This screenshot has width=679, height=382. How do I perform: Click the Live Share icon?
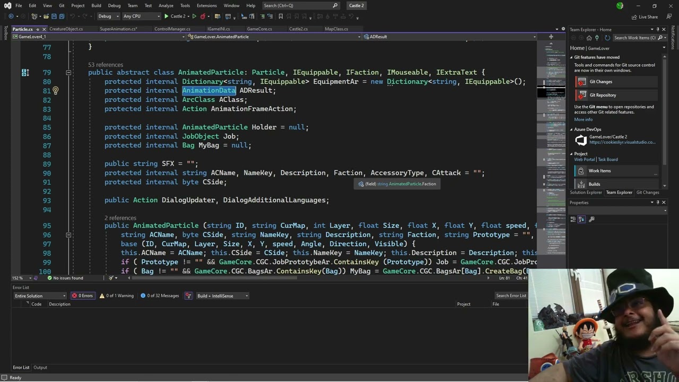[x=634, y=16]
